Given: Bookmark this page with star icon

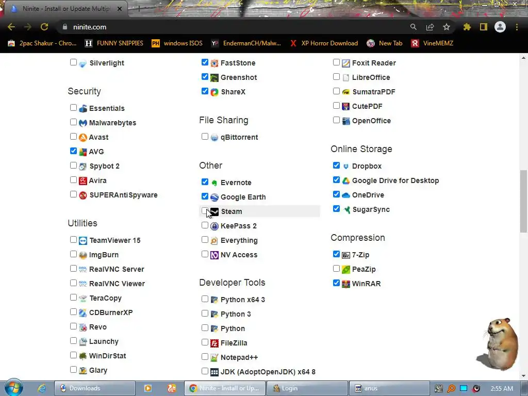Looking at the screenshot, I should click(x=446, y=27).
